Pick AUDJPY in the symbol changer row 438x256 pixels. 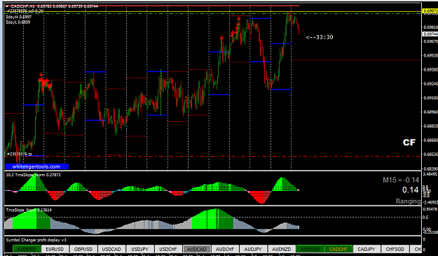(x=254, y=249)
